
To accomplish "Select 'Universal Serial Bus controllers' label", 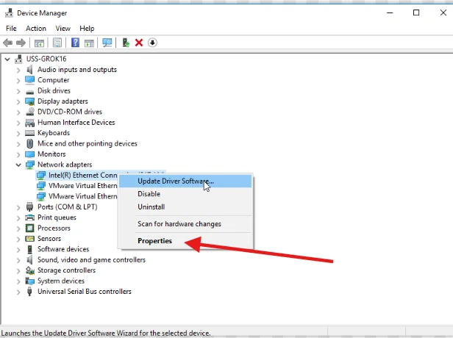I will tap(85, 292).
